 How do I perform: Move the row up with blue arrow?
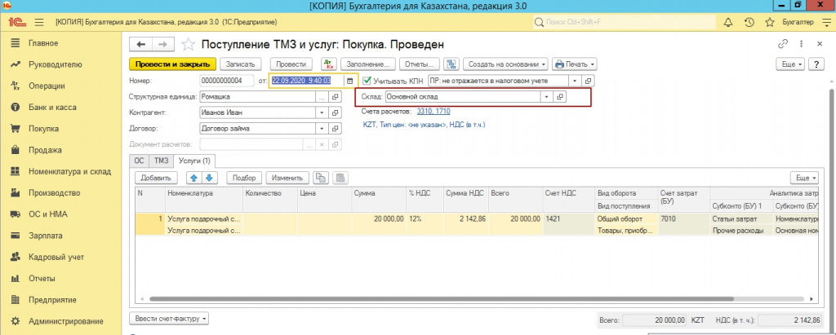click(193, 178)
